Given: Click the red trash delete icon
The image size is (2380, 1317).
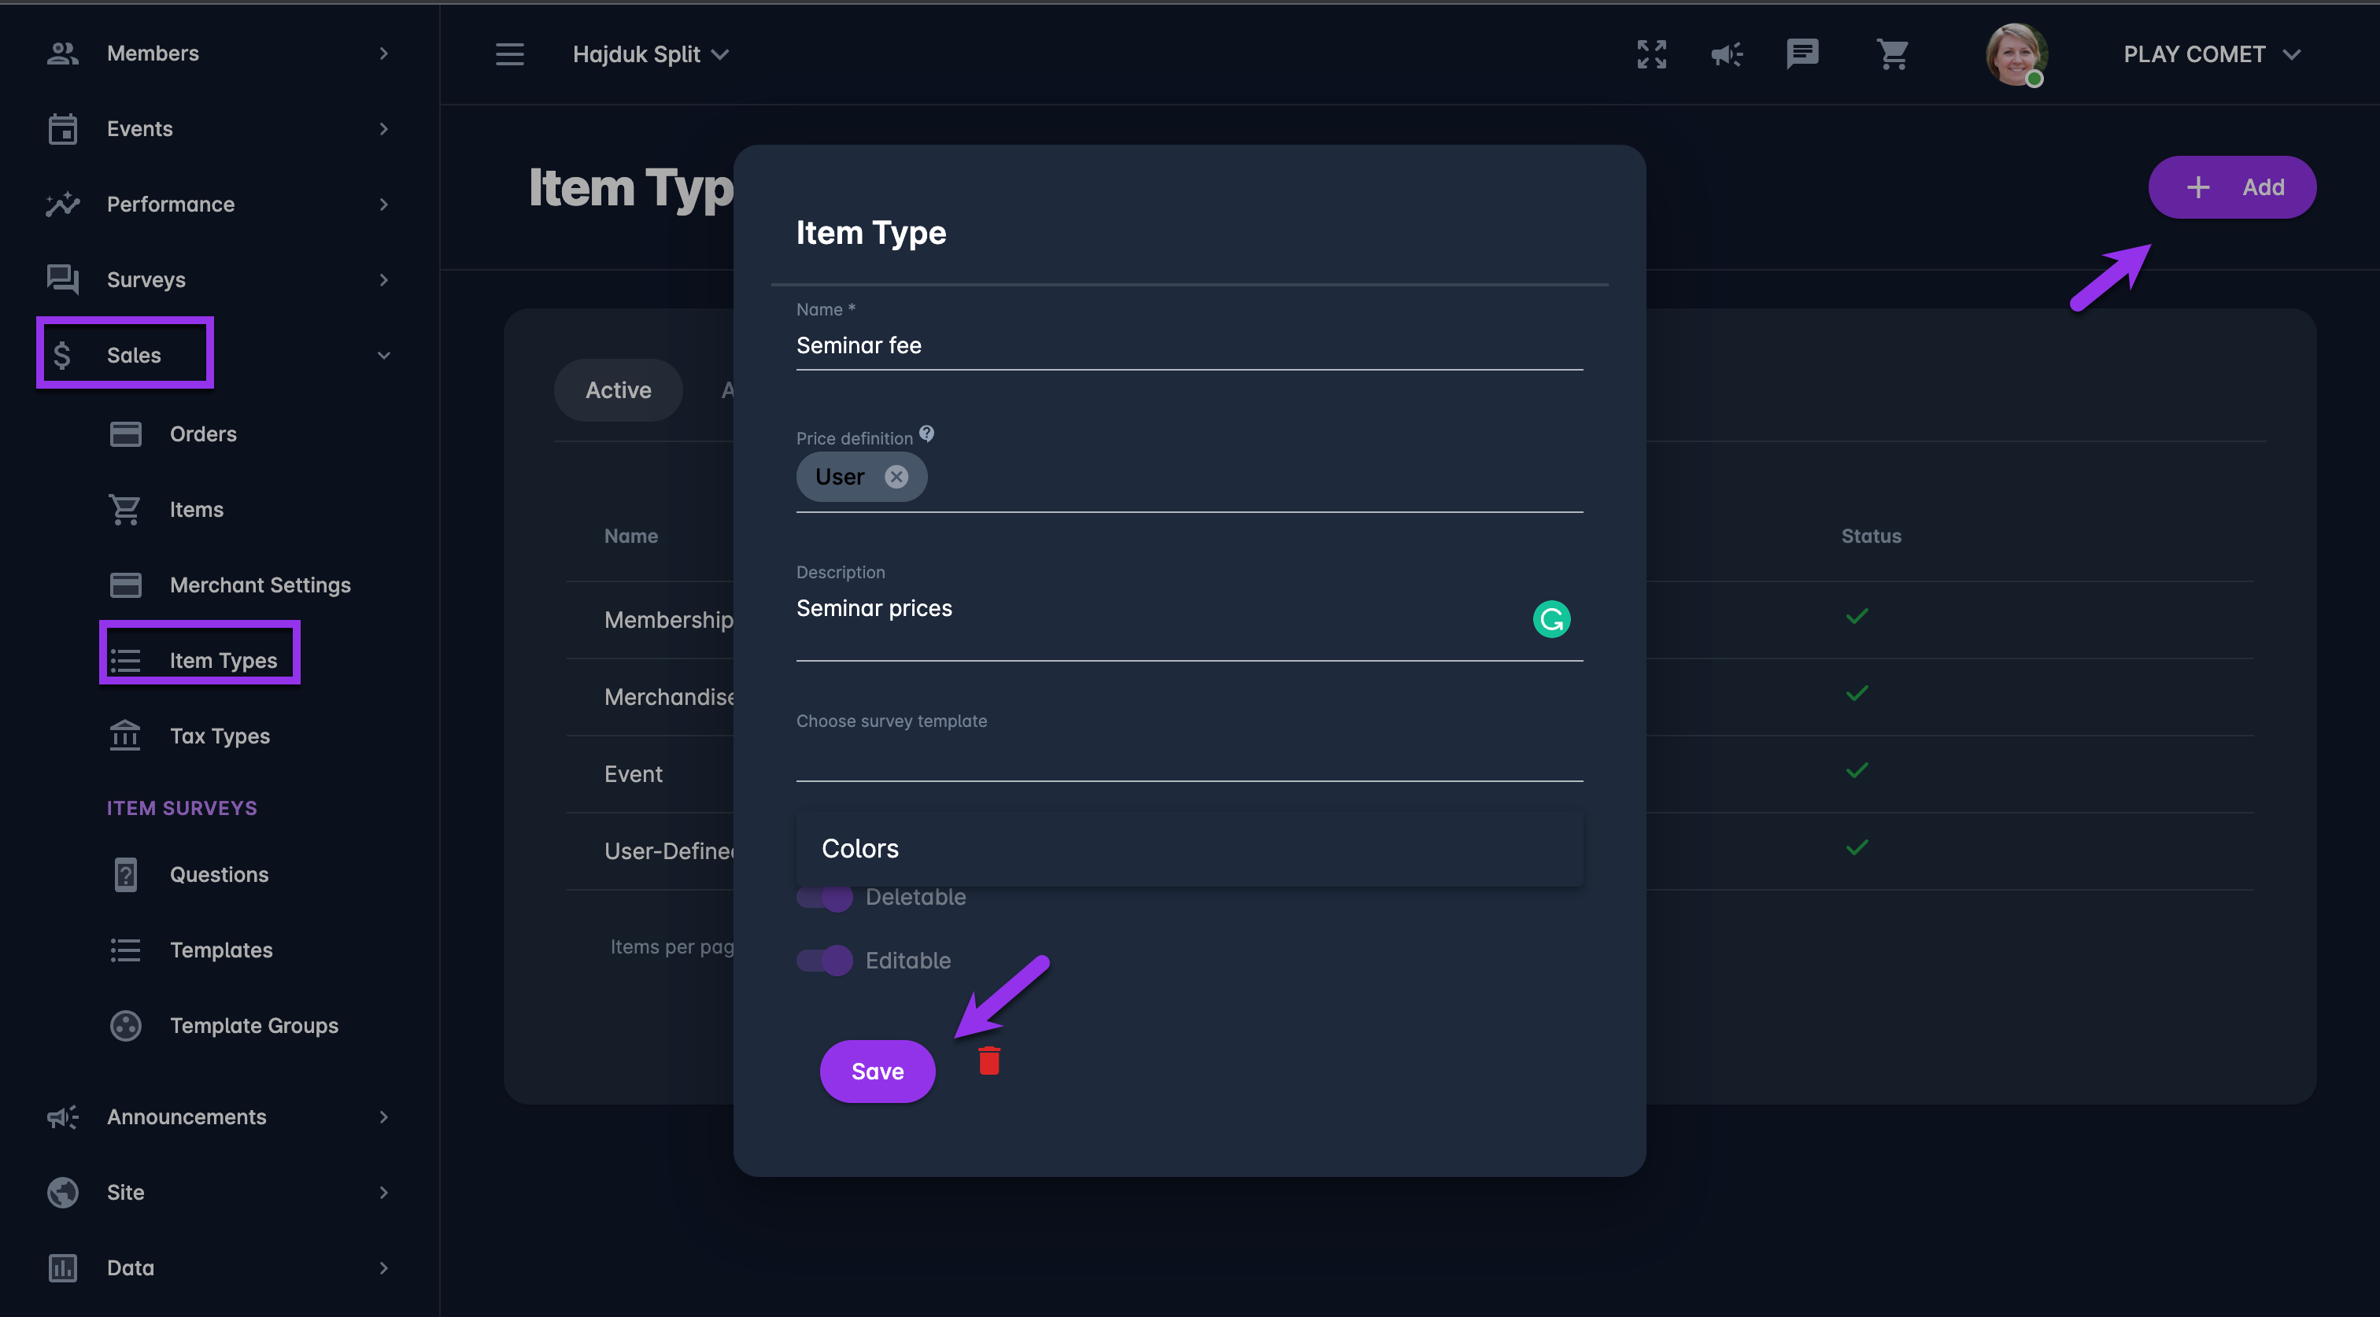Looking at the screenshot, I should pos(989,1061).
